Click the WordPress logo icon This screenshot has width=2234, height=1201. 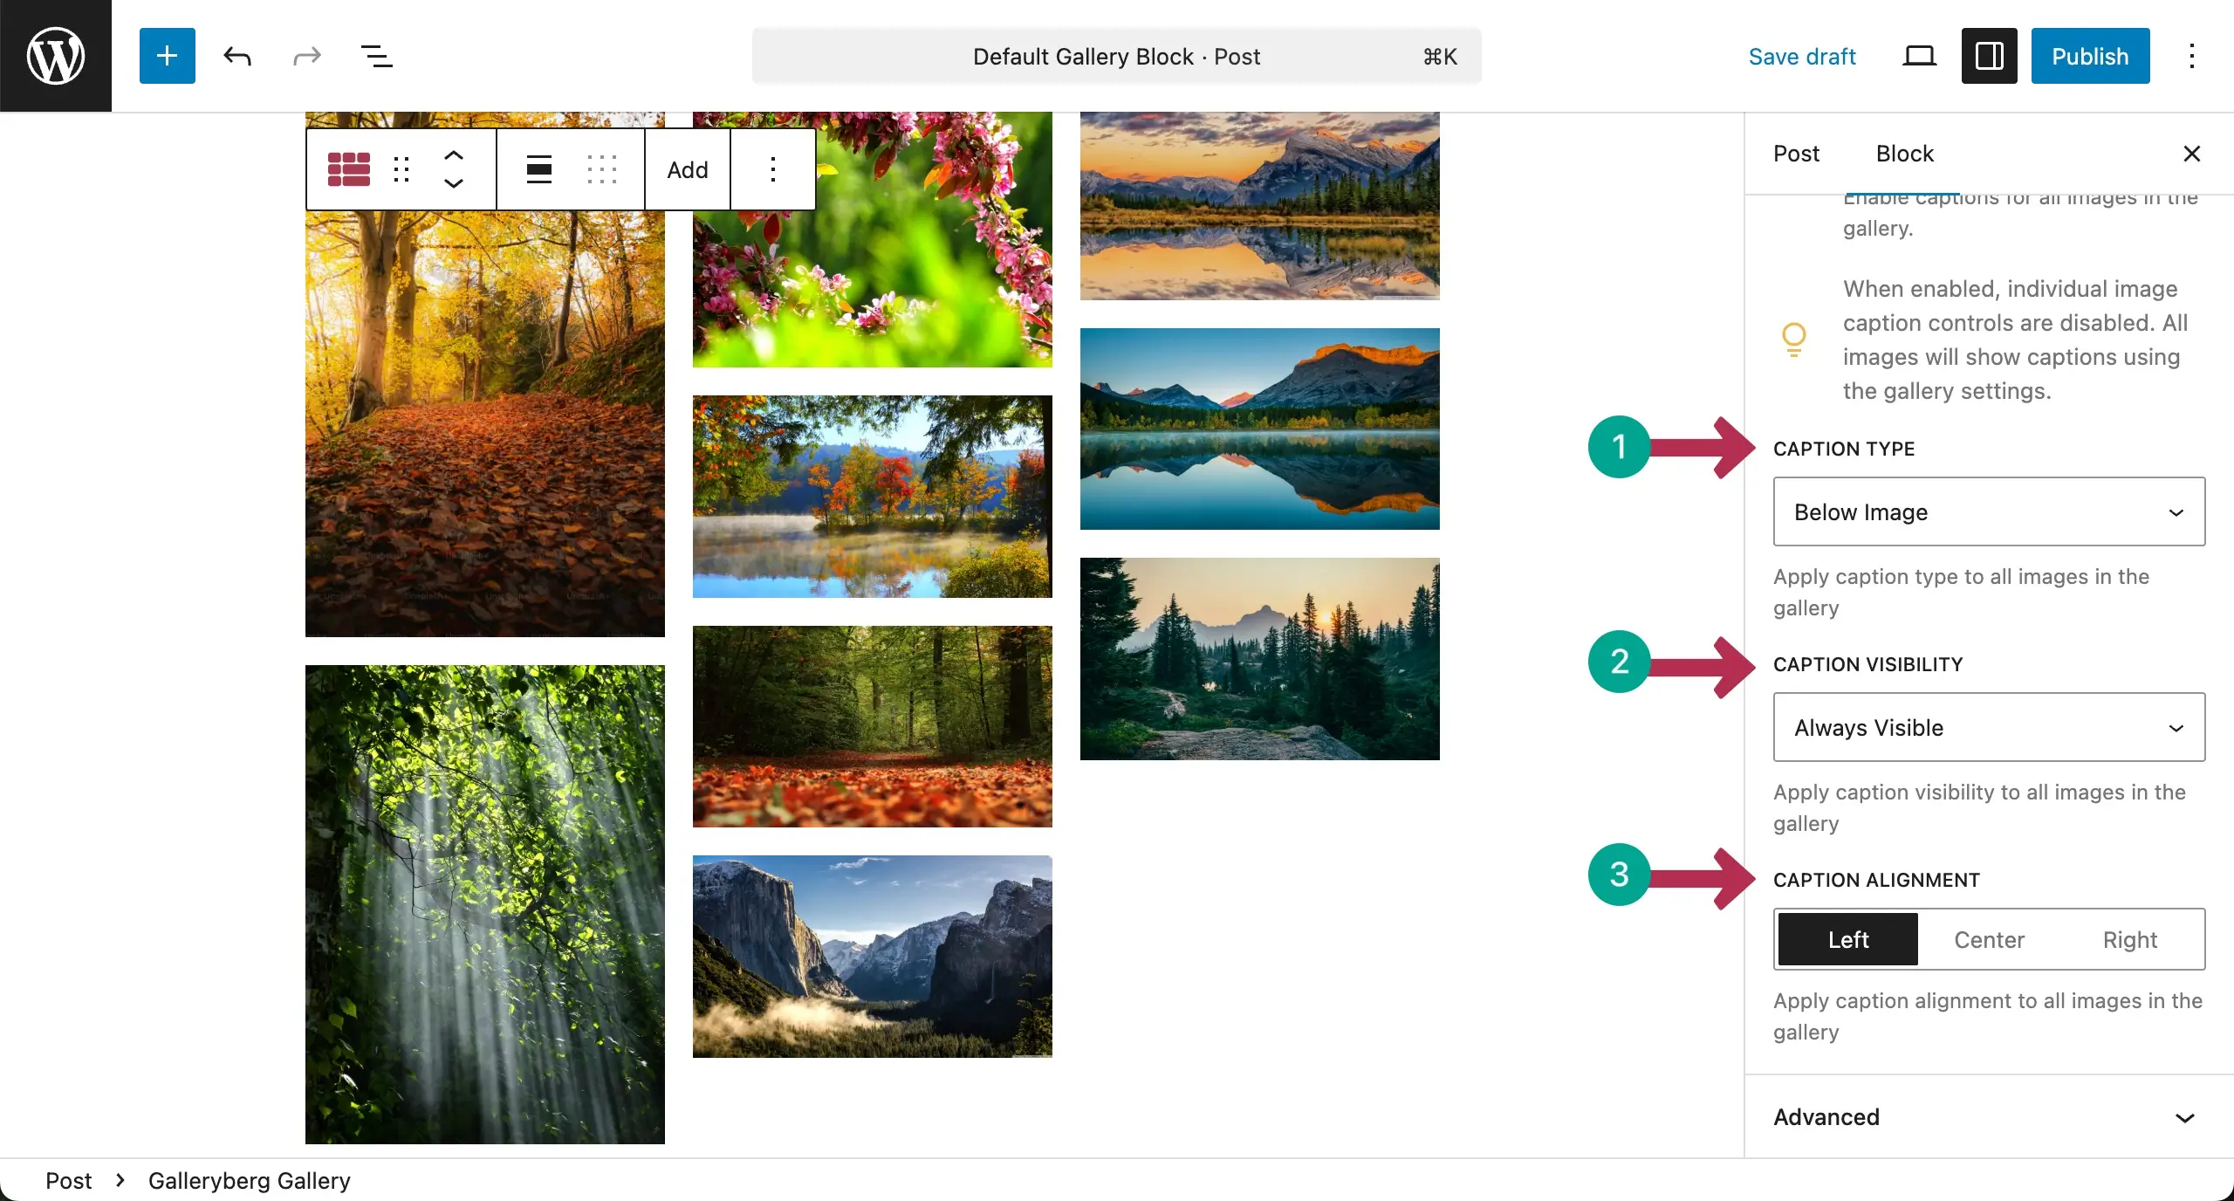click(x=56, y=56)
